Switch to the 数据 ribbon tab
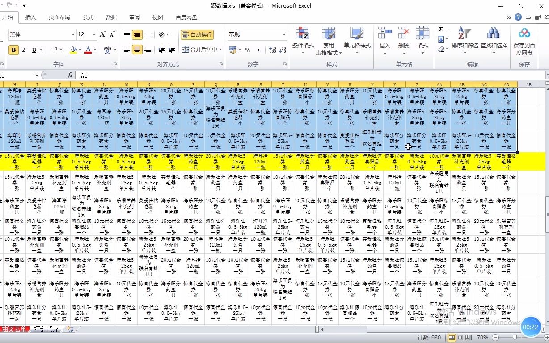The width and height of the screenshot is (549, 343). pyautogui.click(x=110, y=17)
